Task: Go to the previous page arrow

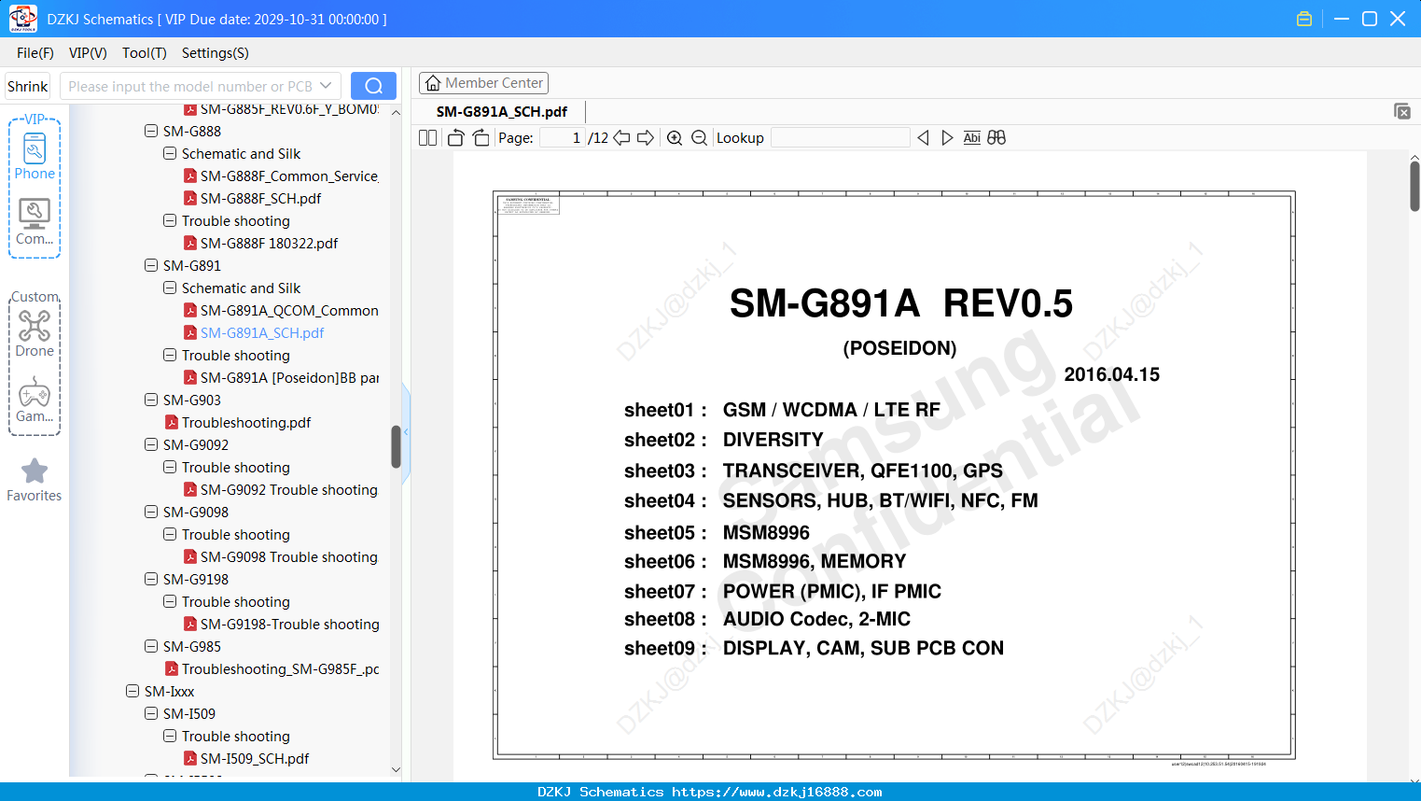Action: [621, 137]
